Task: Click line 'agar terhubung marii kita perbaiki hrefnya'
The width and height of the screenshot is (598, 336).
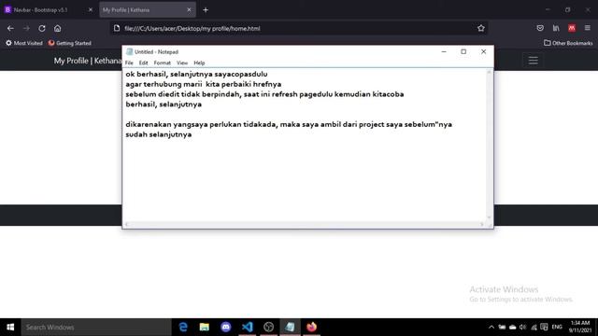Action: [204, 84]
